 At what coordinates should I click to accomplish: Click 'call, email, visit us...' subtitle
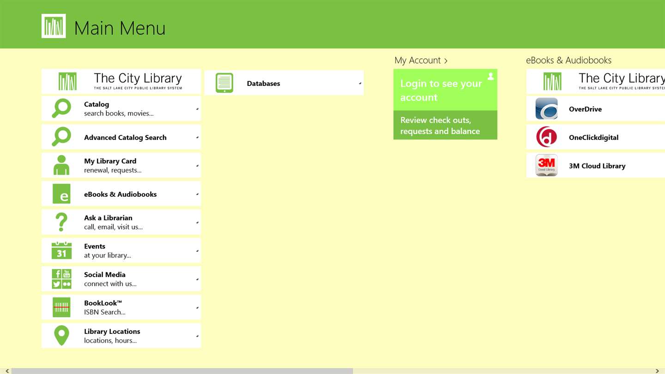pyautogui.click(x=113, y=227)
